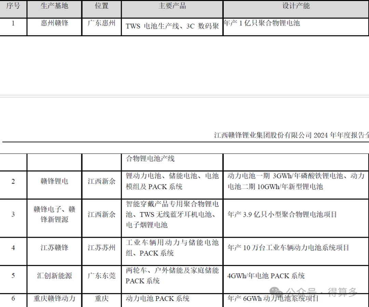Click 锂动力电池、储能电池 product cell
369x307 pixels.
tap(172, 185)
